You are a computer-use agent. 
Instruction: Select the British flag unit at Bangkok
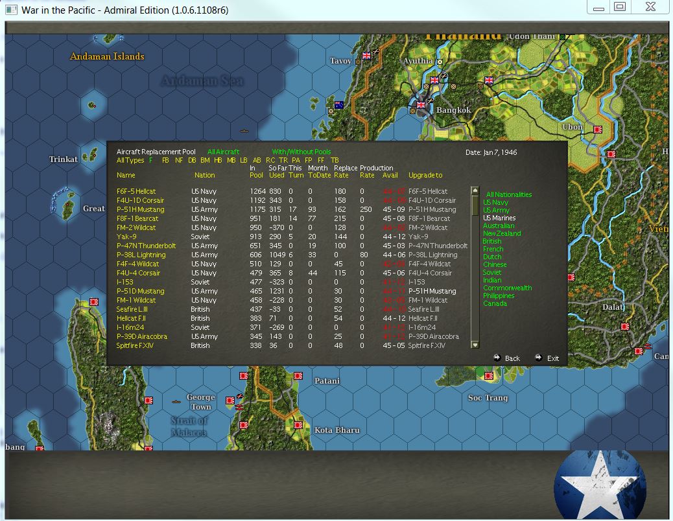(x=421, y=104)
